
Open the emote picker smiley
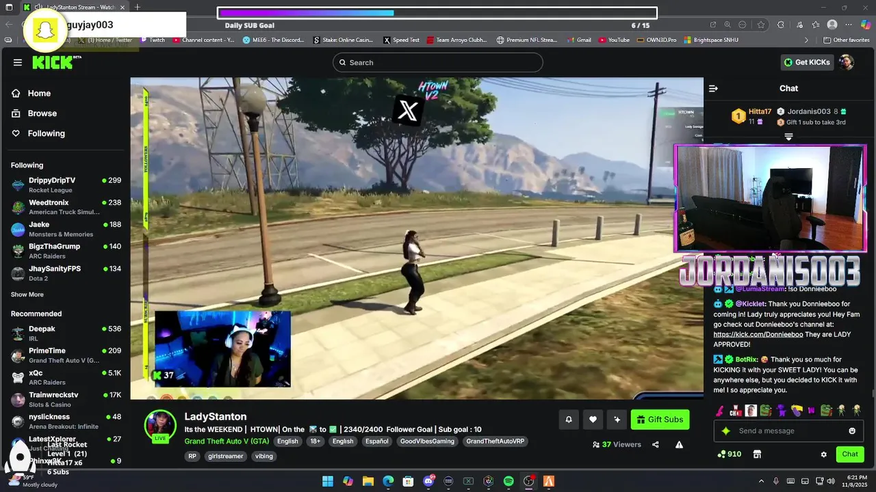point(852,431)
